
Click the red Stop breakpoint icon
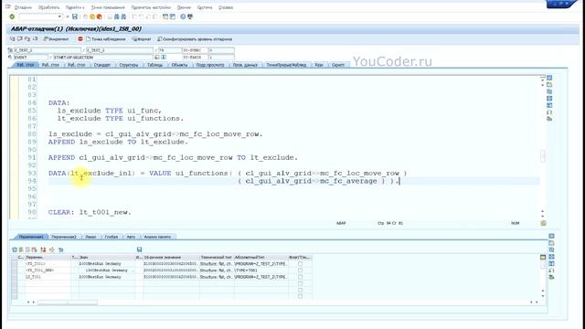80,38
